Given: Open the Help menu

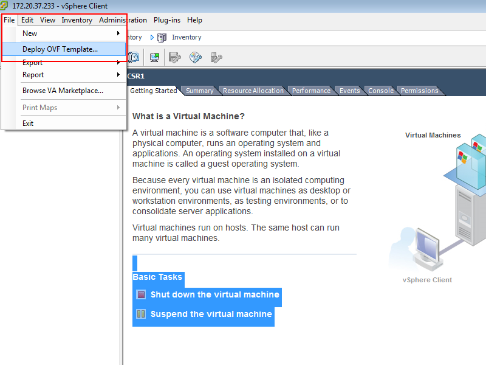Looking at the screenshot, I should pyautogui.click(x=194, y=20).
